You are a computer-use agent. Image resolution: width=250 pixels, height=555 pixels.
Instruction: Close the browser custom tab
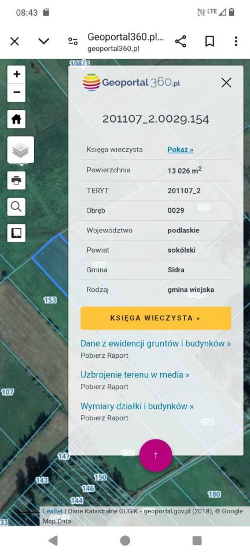point(14,42)
